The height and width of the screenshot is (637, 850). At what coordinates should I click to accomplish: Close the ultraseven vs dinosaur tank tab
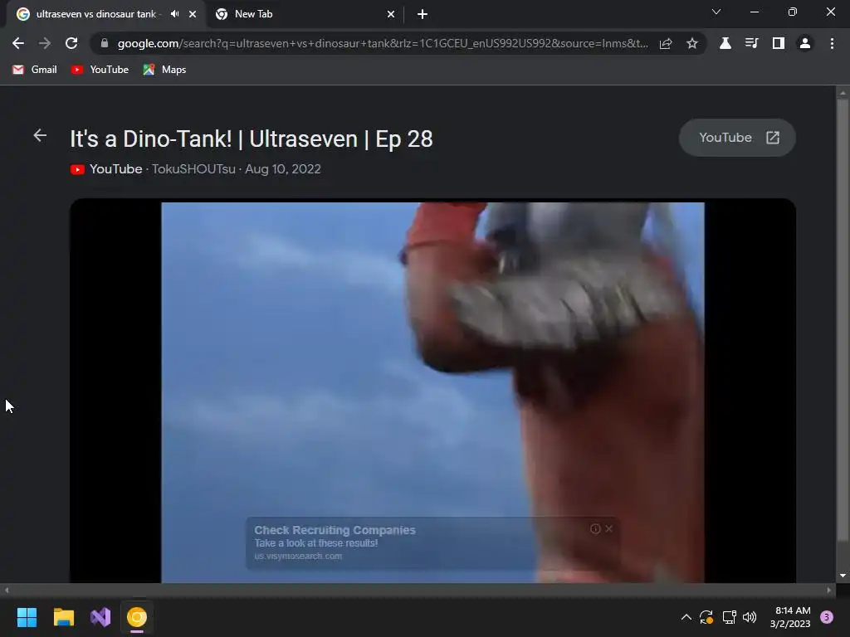(x=193, y=14)
